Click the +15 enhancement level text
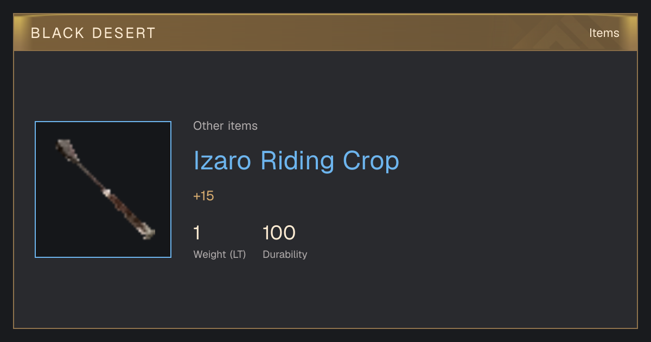651x342 pixels. (203, 196)
